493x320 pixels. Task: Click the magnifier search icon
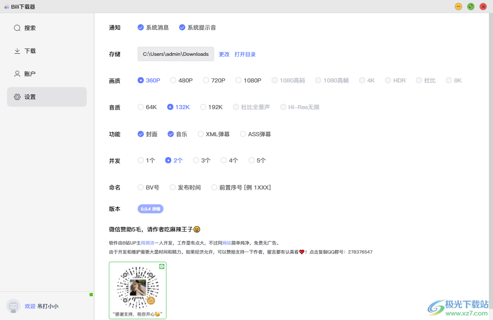click(x=17, y=28)
